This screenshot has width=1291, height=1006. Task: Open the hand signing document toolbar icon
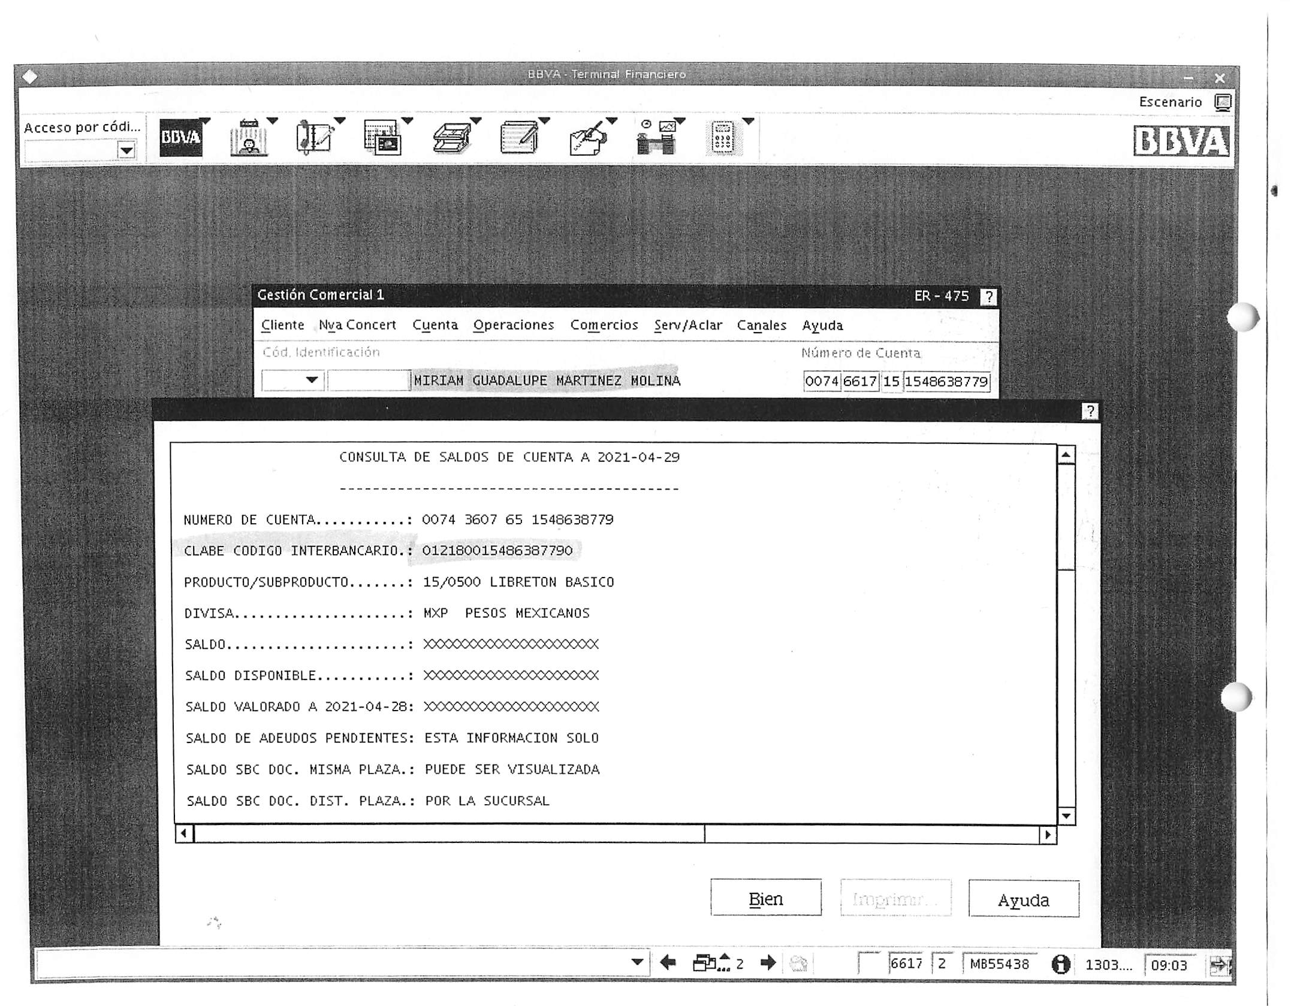[587, 139]
